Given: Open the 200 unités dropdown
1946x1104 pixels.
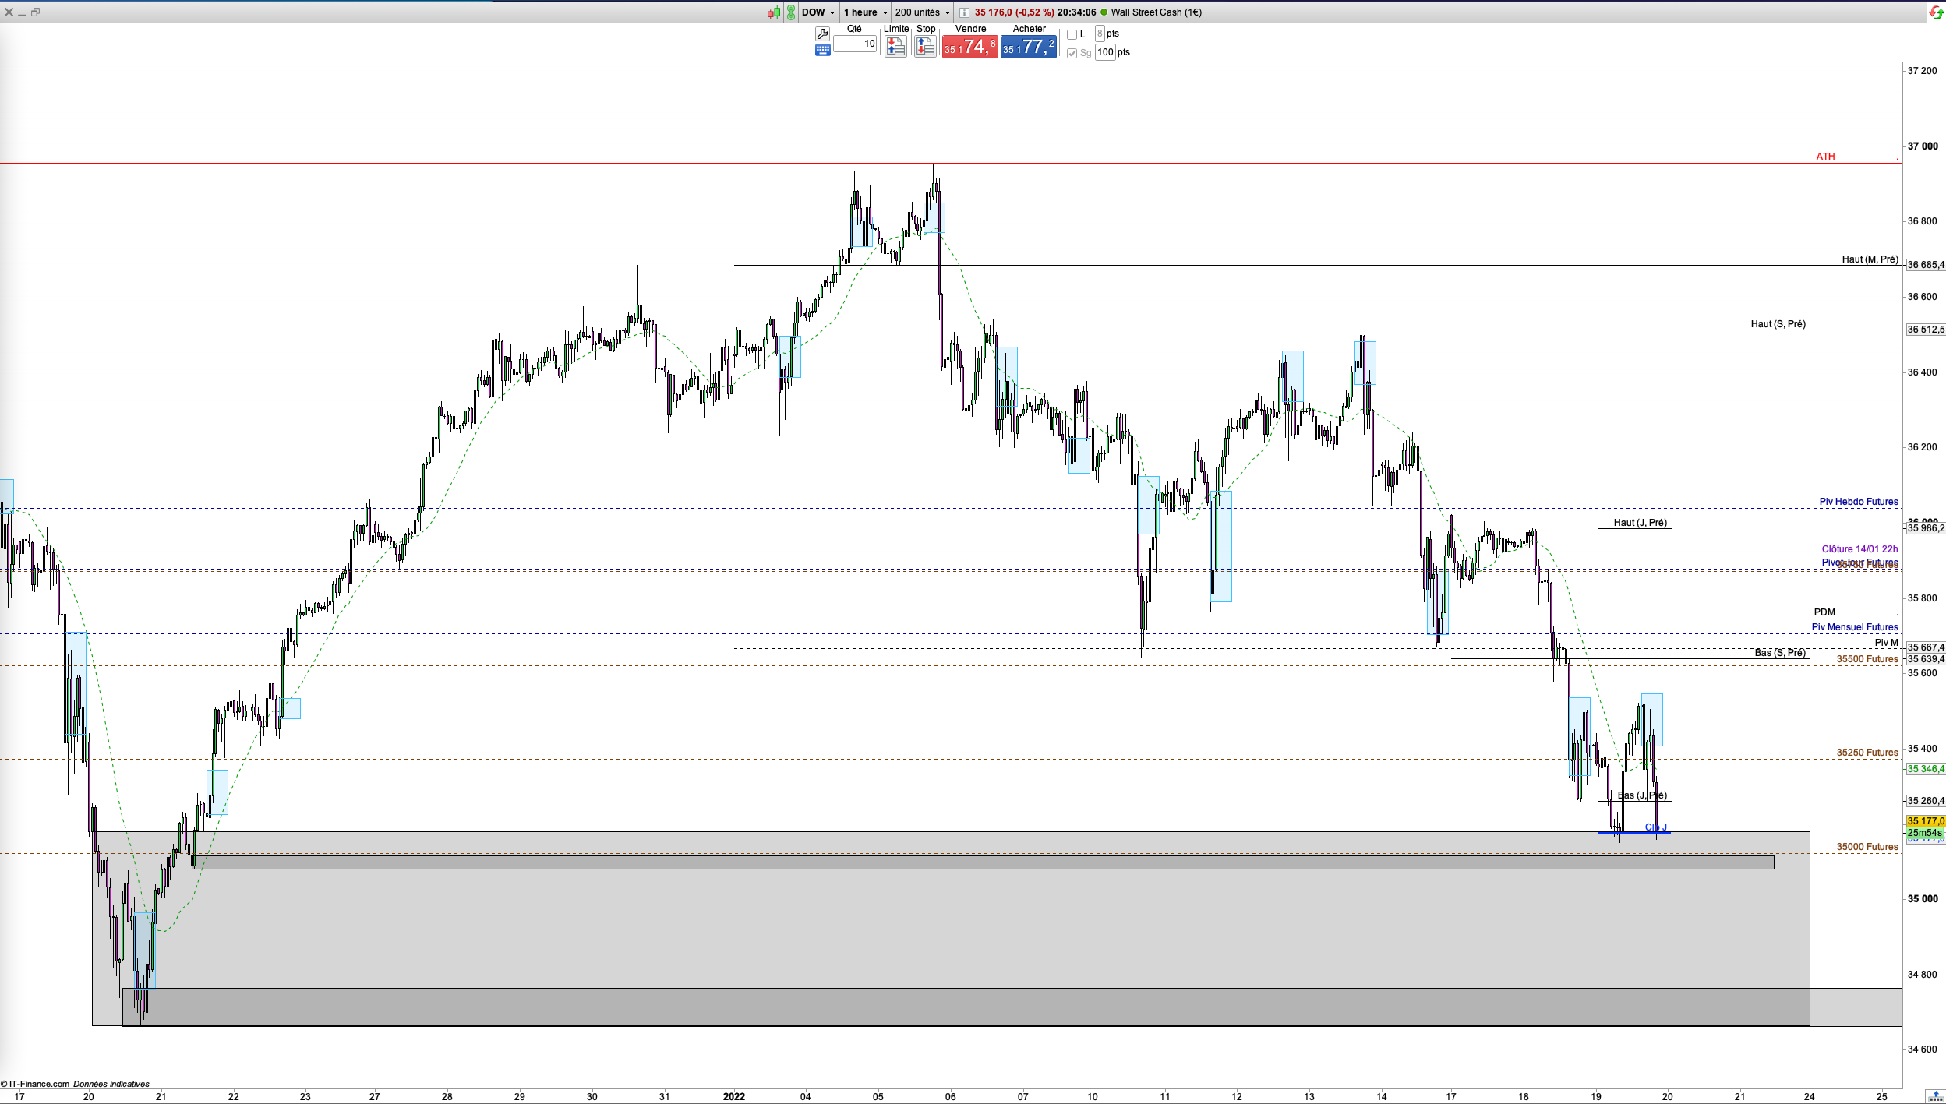Looking at the screenshot, I should (923, 12).
